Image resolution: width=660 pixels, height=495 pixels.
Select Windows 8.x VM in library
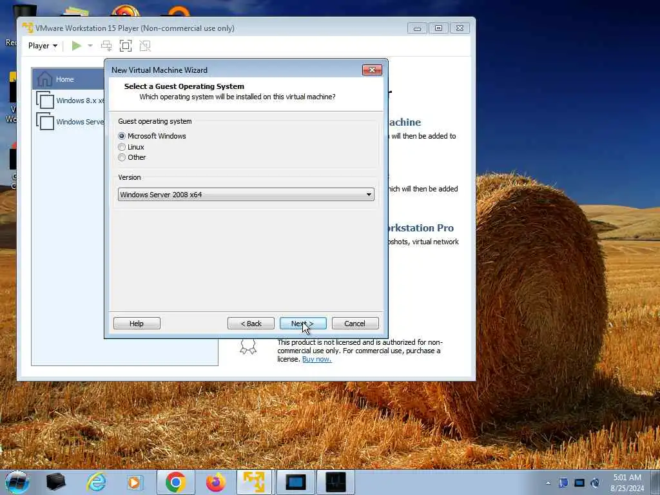(x=70, y=101)
